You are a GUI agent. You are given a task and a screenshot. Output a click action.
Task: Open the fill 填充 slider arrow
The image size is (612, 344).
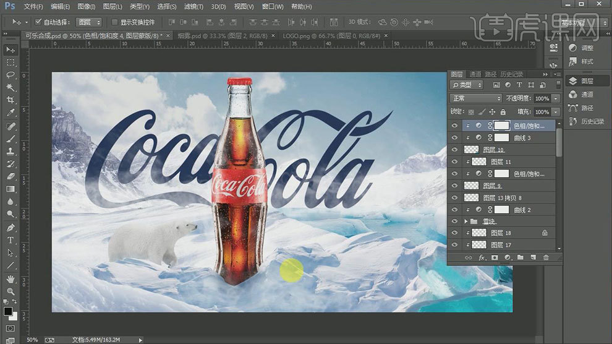point(556,112)
